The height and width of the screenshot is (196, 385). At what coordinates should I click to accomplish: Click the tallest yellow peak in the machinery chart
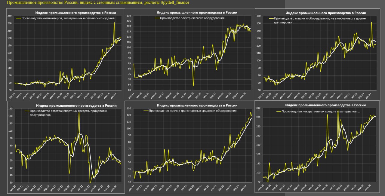click(371, 22)
